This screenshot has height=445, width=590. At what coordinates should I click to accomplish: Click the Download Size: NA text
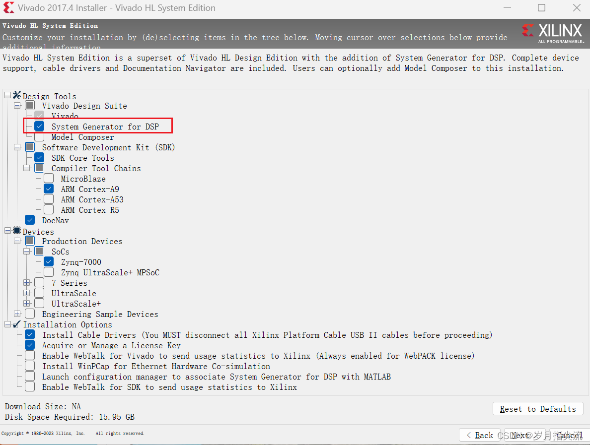tap(43, 406)
